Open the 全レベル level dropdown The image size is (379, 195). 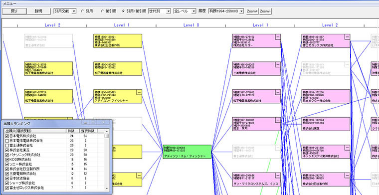185,11
